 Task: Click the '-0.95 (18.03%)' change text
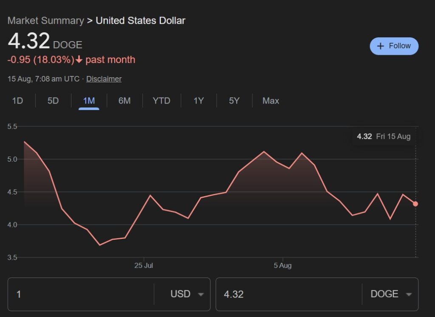click(41, 59)
